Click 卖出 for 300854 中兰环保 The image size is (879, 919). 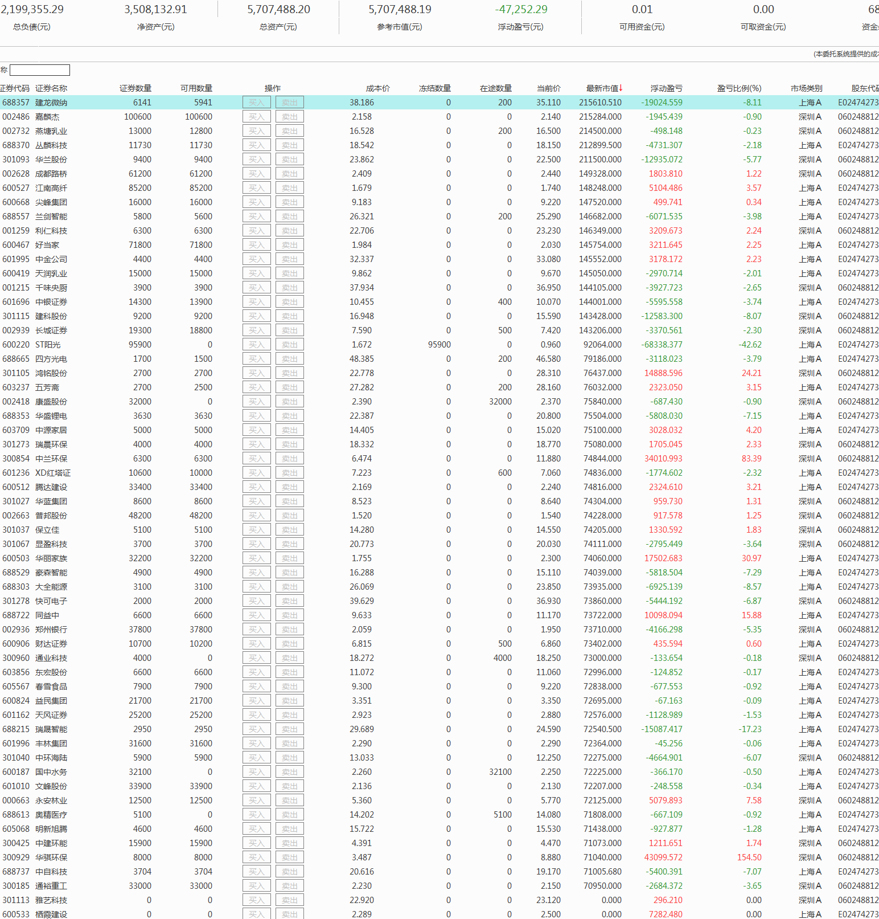click(290, 459)
